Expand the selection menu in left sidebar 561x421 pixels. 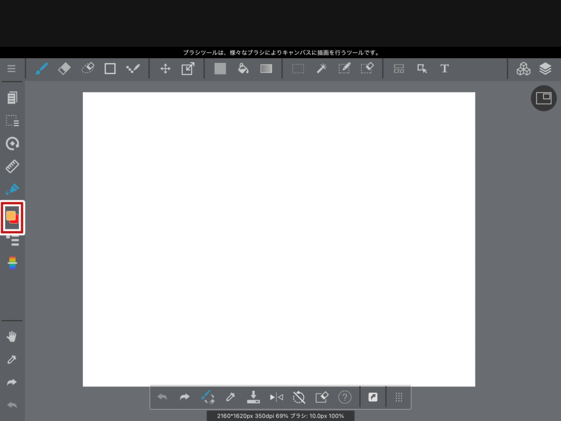tap(12, 121)
